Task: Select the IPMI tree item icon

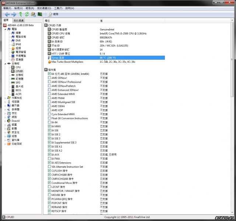Action: (13, 44)
